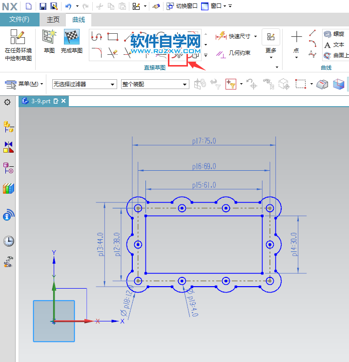Image resolution: width=349 pixels, height=362 pixels.
Task: Switch to the 主页 ribbon tab
Action: (x=53, y=20)
